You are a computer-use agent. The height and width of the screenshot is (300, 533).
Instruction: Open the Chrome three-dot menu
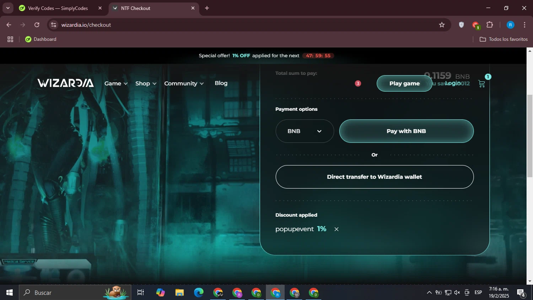524,25
